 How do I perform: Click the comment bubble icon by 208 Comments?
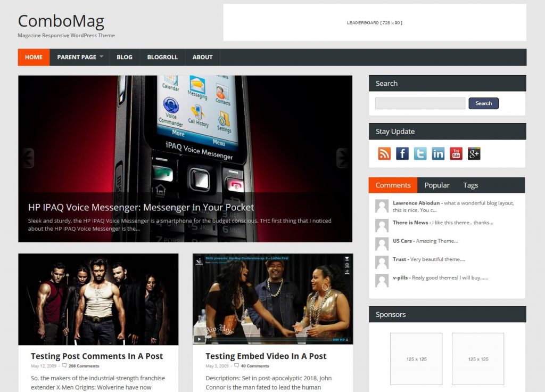click(64, 365)
